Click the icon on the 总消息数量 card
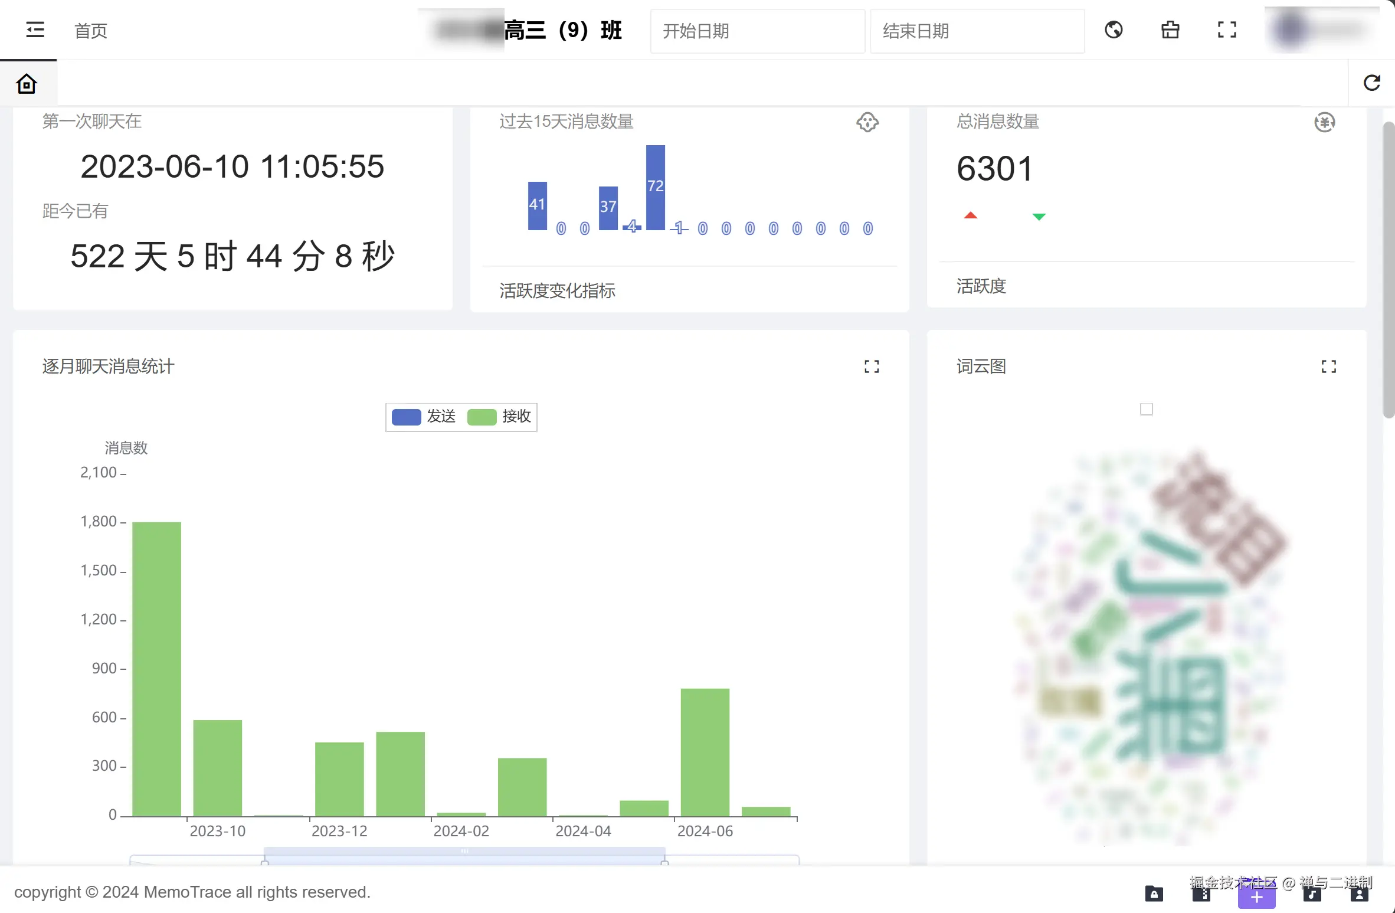The height and width of the screenshot is (913, 1395). click(1325, 122)
